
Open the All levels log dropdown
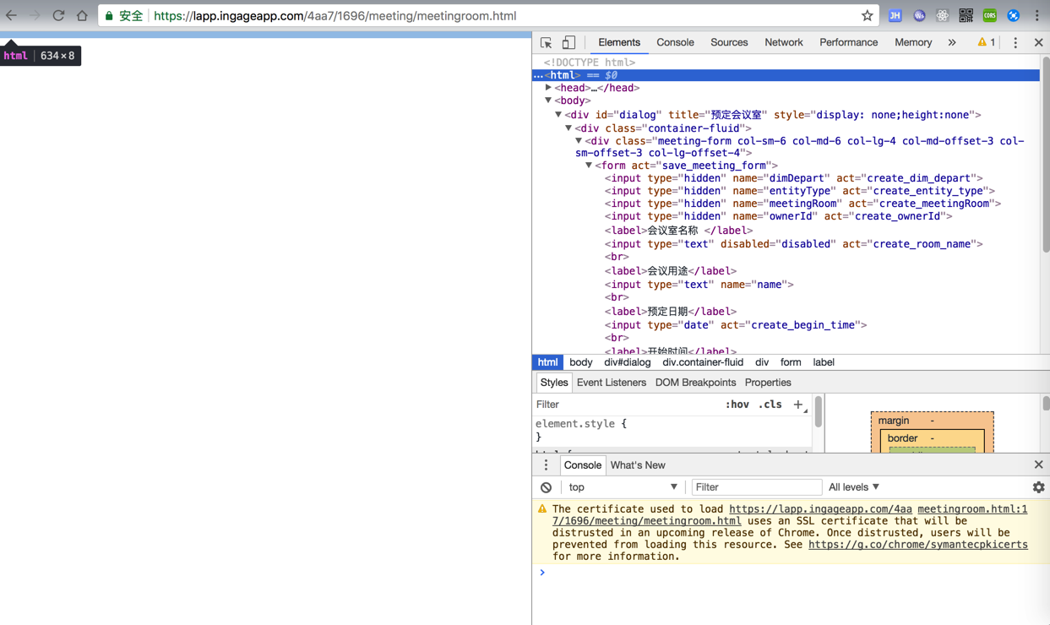[x=854, y=487]
